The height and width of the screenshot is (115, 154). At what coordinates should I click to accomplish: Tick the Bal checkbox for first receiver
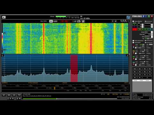(x=136, y=48)
